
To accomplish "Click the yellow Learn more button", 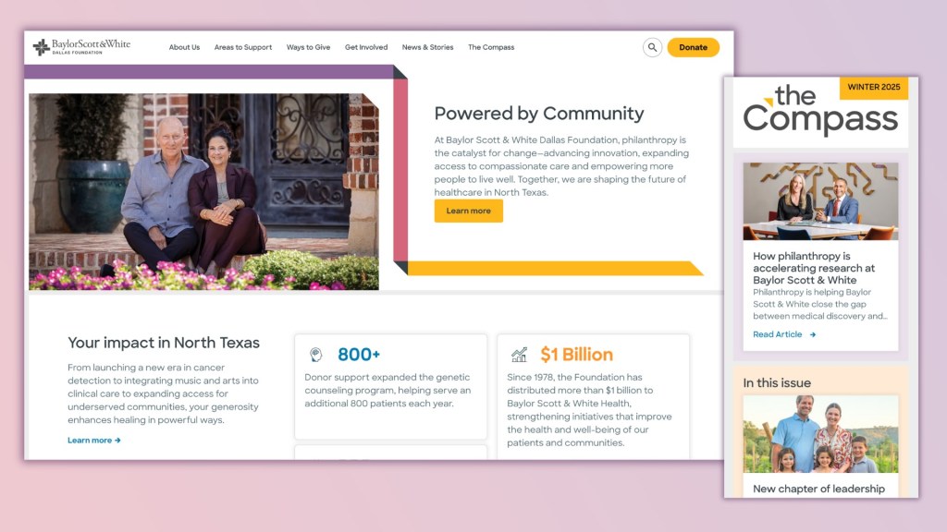I will coord(469,212).
